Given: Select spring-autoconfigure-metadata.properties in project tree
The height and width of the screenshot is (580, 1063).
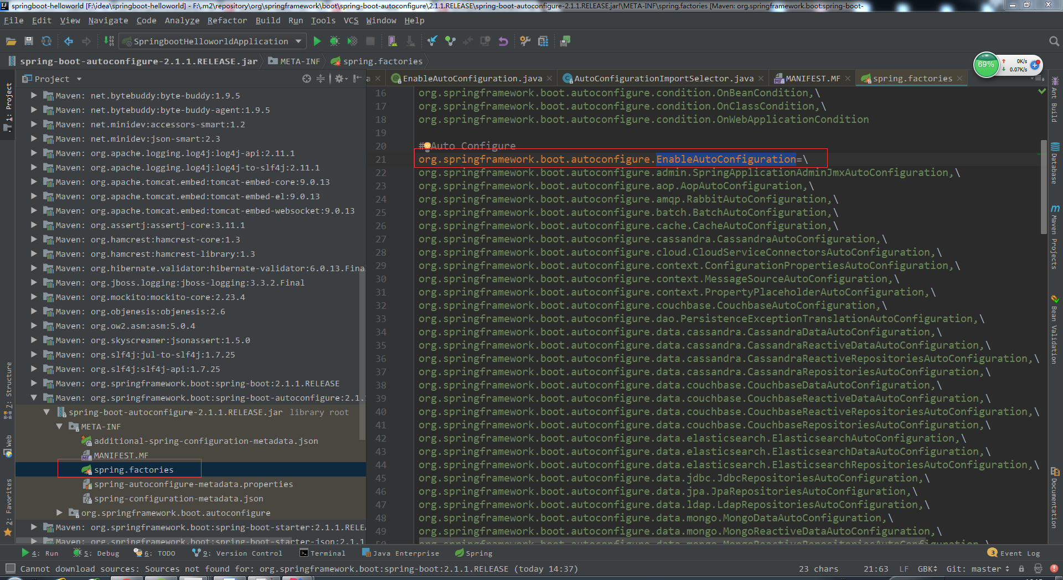Looking at the screenshot, I should pos(193,484).
